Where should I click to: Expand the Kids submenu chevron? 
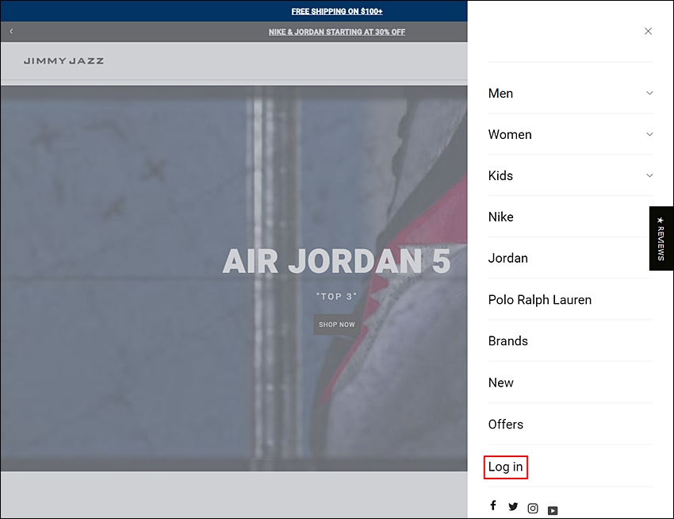pos(649,175)
